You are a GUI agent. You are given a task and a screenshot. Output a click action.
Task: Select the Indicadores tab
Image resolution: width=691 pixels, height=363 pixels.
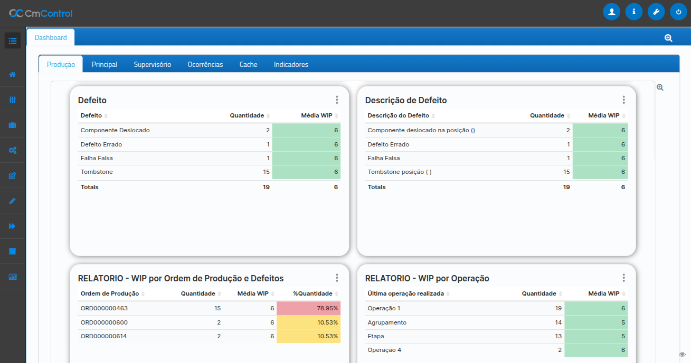[291, 64]
